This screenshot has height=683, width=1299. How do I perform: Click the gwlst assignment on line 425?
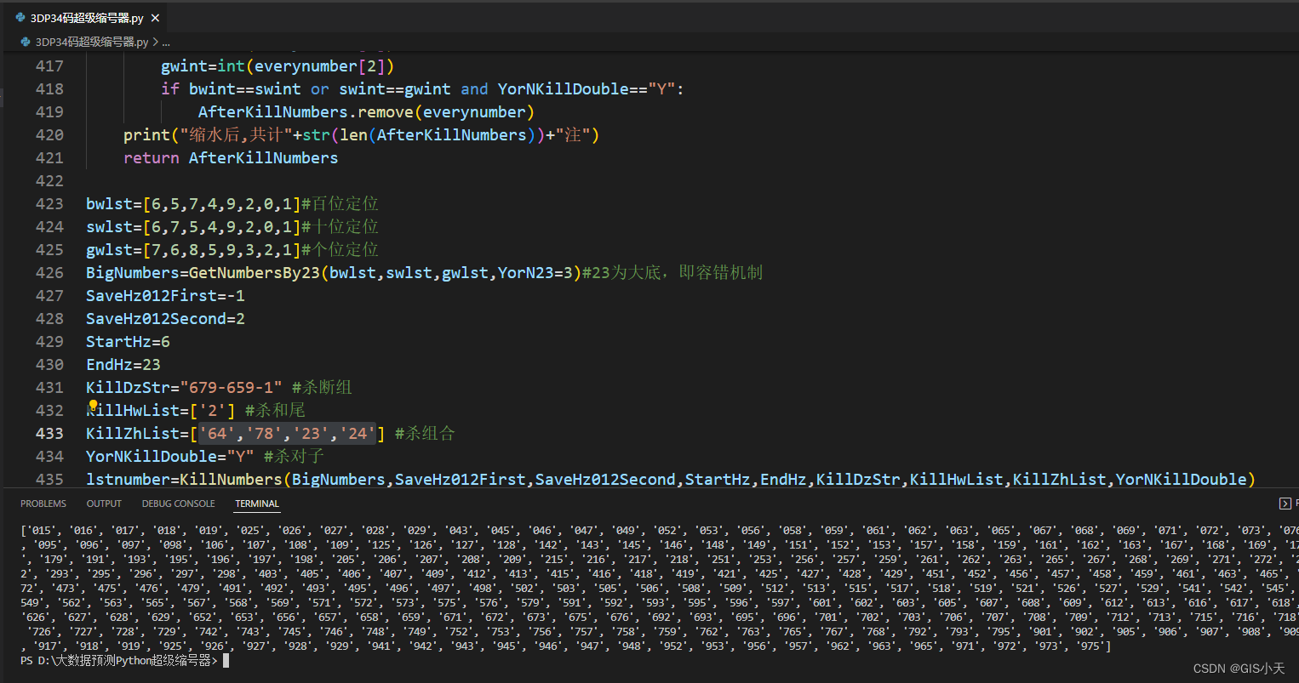pos(193,250)
